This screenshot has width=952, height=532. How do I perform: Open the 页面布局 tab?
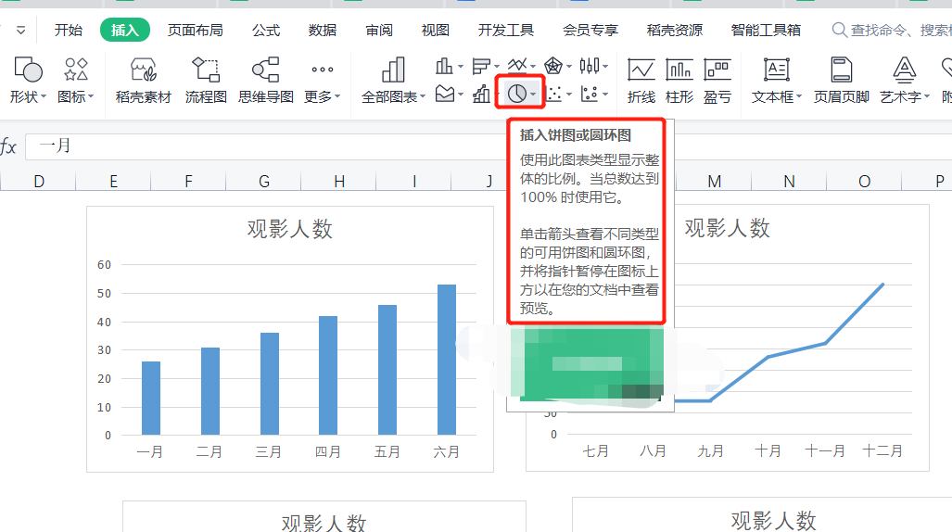click(x=195, y=30)
